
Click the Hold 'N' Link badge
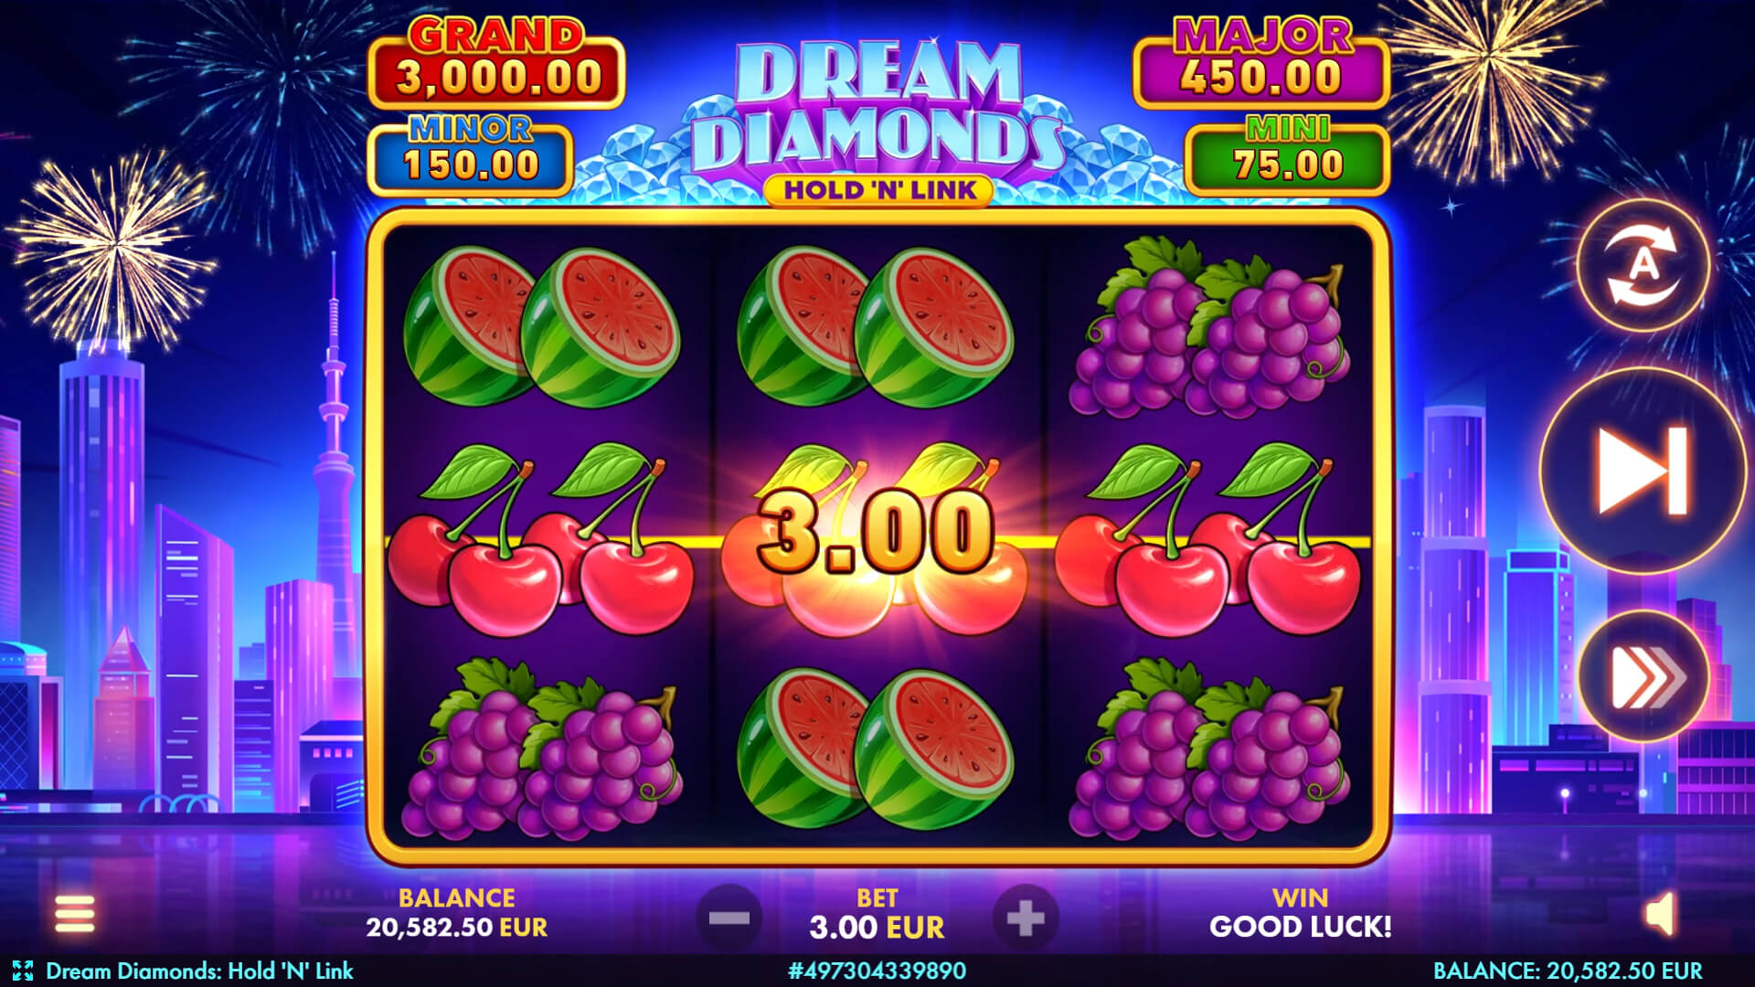878,190
